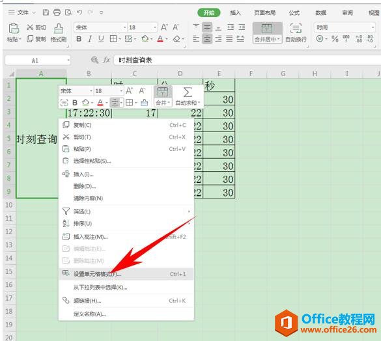
Task: Open the font size 18 dropdown in ribbon
Action: pos(155,27)
